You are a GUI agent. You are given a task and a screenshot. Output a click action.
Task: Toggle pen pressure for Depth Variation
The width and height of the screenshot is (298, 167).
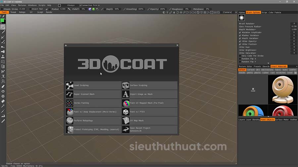pyautogui.click(x=240, y=38)
